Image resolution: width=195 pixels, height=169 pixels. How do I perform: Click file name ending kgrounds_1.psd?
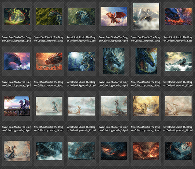tap(17, 39)
